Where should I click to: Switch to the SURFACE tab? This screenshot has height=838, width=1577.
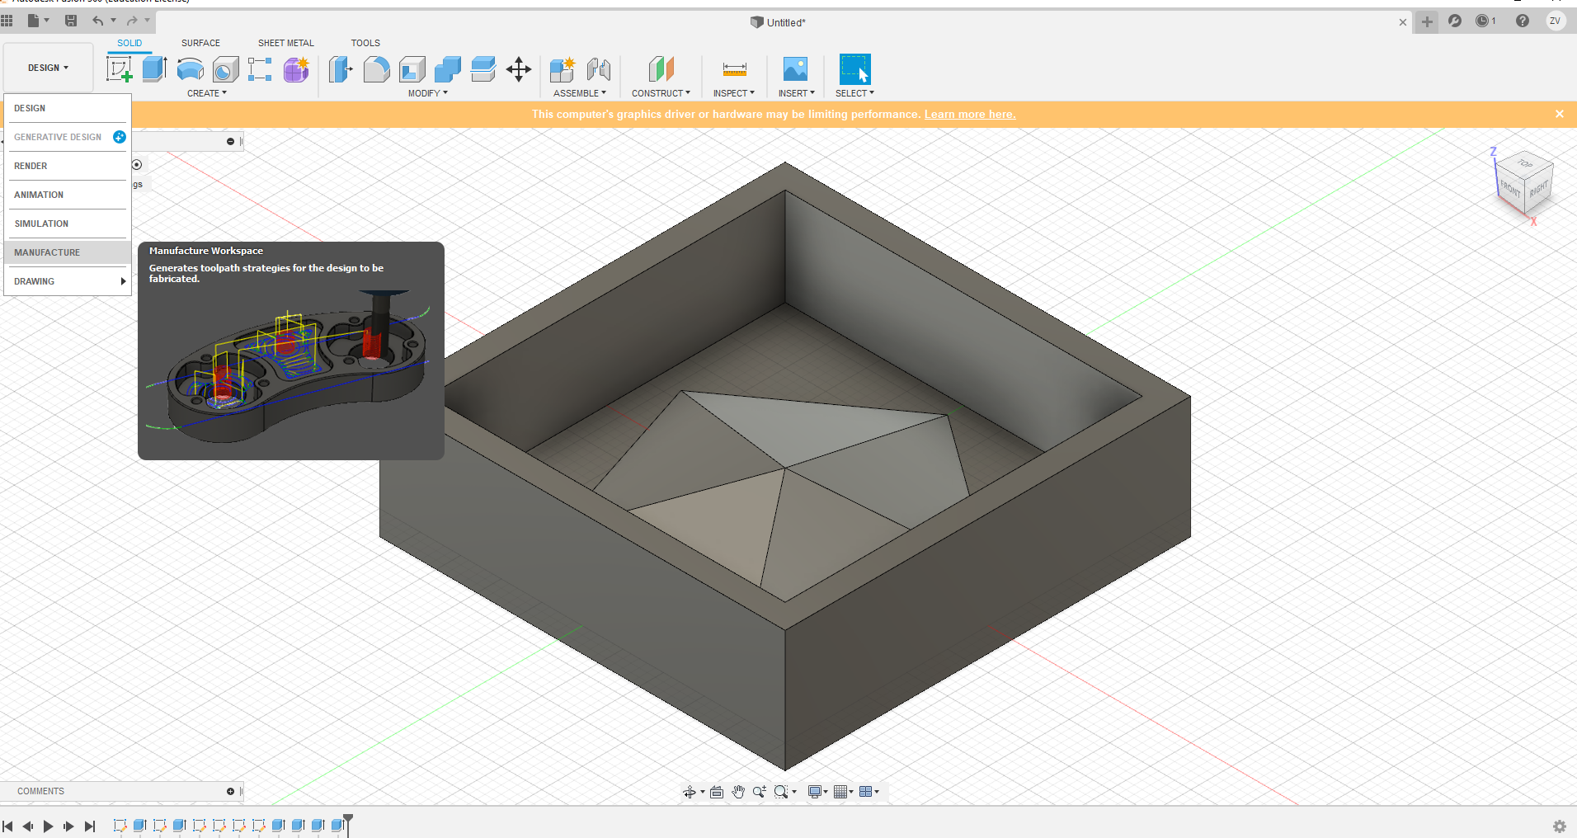(200, 43)
